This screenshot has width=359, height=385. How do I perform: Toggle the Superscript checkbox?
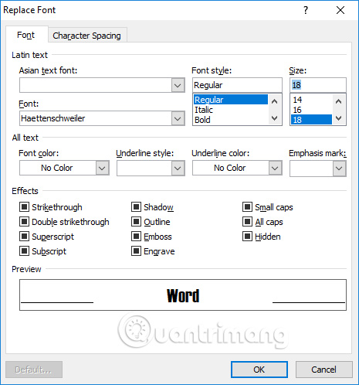point(25,237)
